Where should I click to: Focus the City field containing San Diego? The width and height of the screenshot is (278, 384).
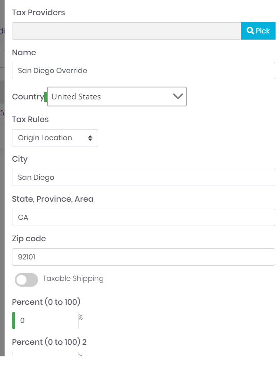tap(143, 177)
